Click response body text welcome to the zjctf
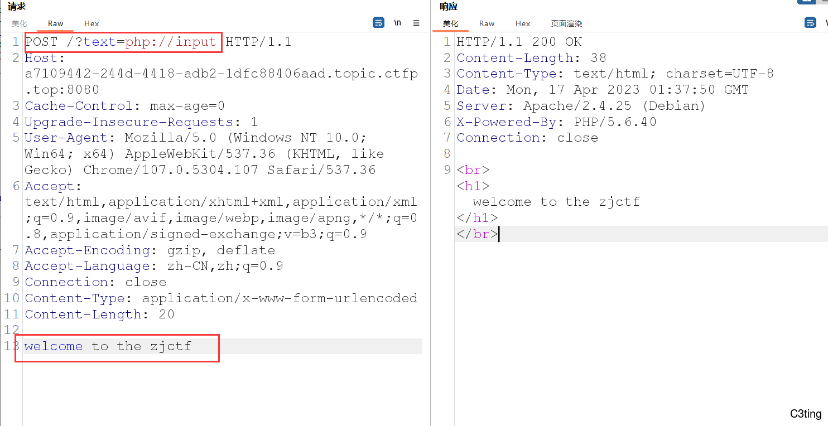This screenshot has width=828, height=426. 556,202
